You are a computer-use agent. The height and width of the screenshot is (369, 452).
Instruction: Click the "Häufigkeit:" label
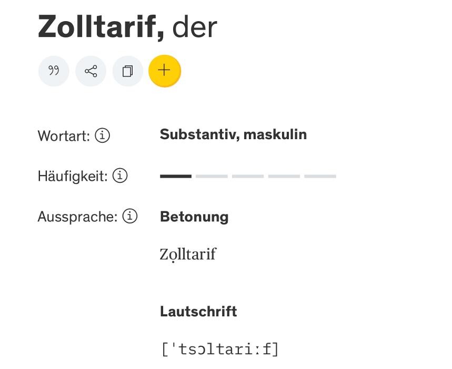coord(72,176)
